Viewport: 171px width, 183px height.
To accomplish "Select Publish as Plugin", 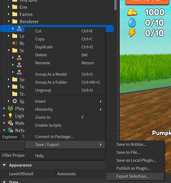I will tap(135, 168).
